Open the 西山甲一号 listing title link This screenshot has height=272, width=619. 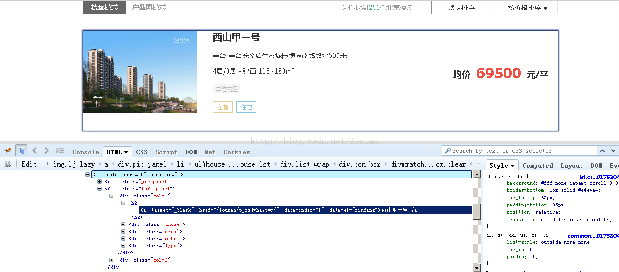[x=236, y=37]
